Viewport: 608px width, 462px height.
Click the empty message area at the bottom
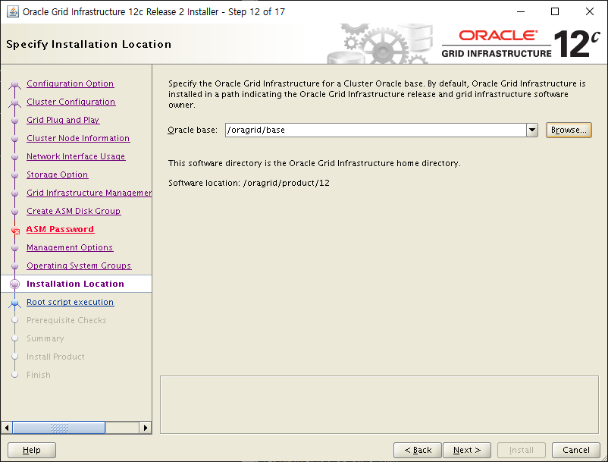379,404
